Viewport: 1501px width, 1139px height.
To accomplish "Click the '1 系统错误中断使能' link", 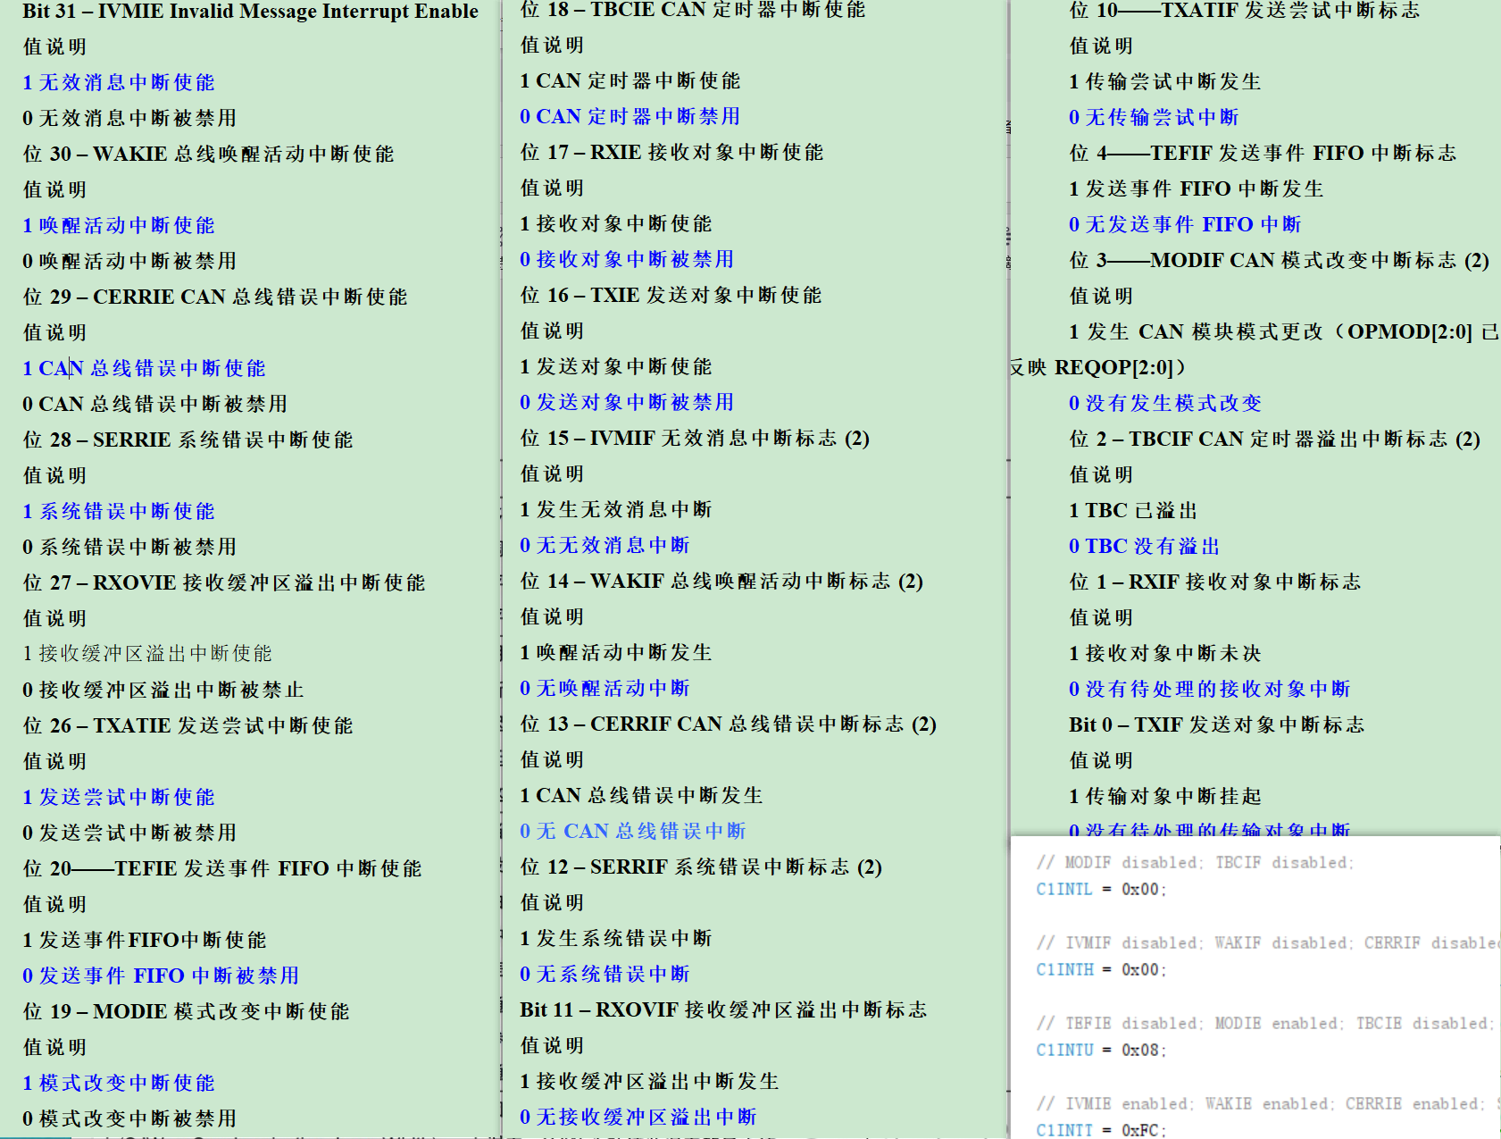I will (x=117, y=511).
